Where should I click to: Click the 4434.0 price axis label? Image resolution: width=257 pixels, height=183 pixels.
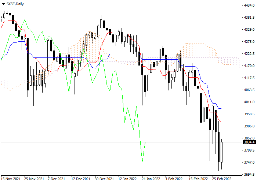click(x=249, y=5)
